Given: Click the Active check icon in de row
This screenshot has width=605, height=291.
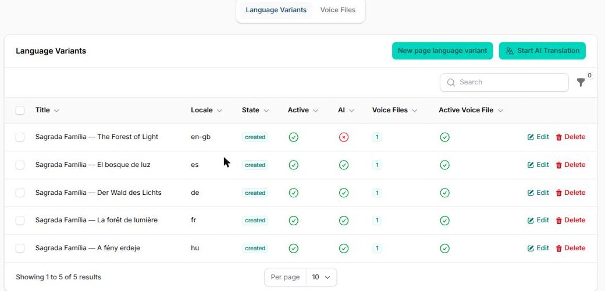Looking at the screenshot, I should click(x=294, y=193).
